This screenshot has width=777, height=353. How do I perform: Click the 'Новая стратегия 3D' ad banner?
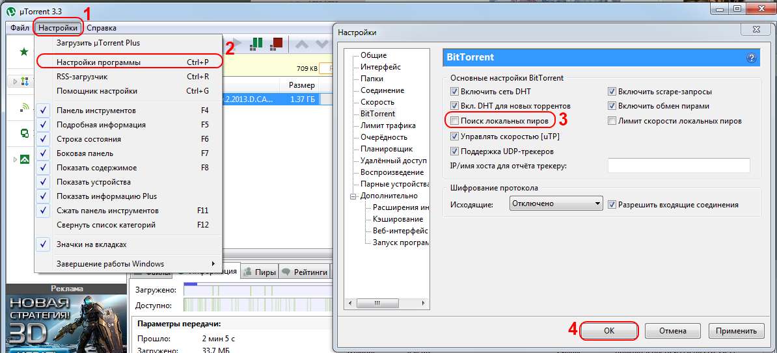tap(66, 323)
